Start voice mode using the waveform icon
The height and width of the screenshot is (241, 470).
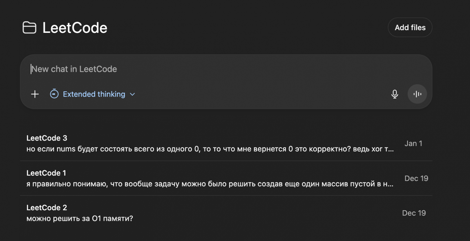[x=417, y=94]
